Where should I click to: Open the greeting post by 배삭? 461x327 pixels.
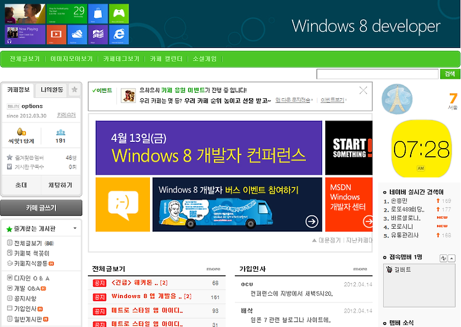click(x=291, y=320)
